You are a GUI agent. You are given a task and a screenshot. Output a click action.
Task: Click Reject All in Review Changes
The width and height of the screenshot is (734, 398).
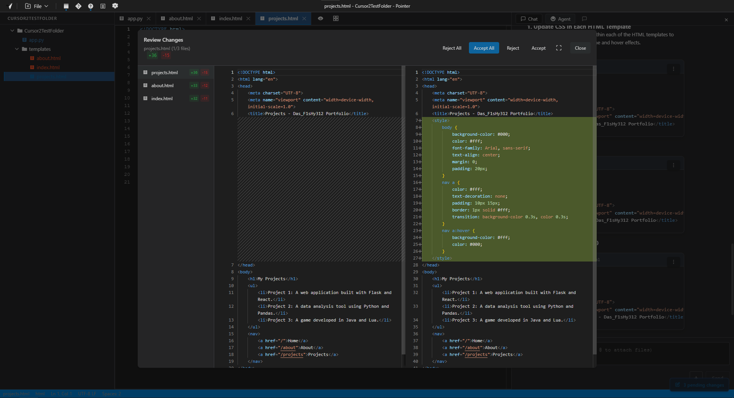tap(452, 48)
